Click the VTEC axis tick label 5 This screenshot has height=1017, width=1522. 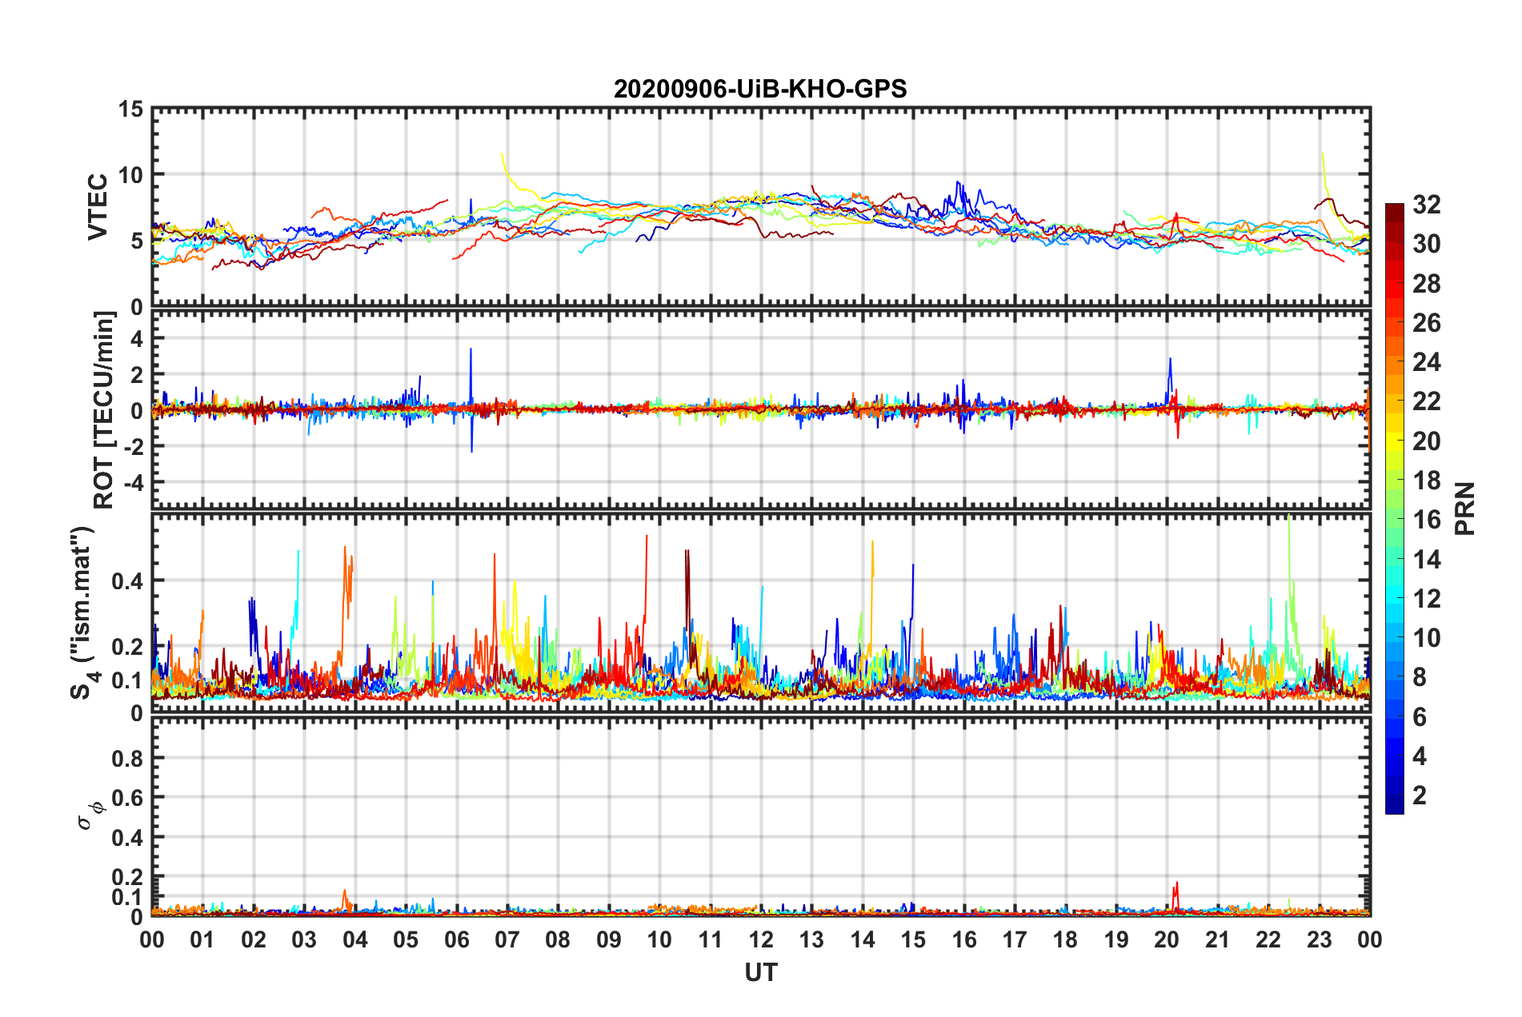[x=138, y=241]
